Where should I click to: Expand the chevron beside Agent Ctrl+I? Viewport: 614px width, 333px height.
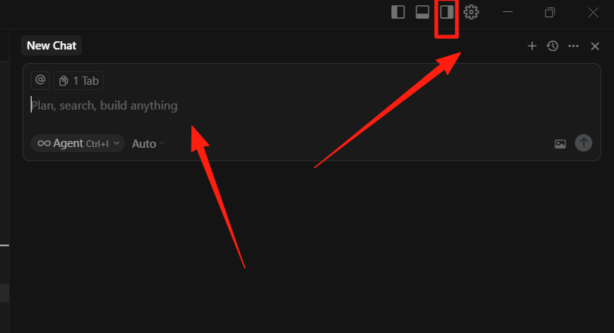coord(116,143)
